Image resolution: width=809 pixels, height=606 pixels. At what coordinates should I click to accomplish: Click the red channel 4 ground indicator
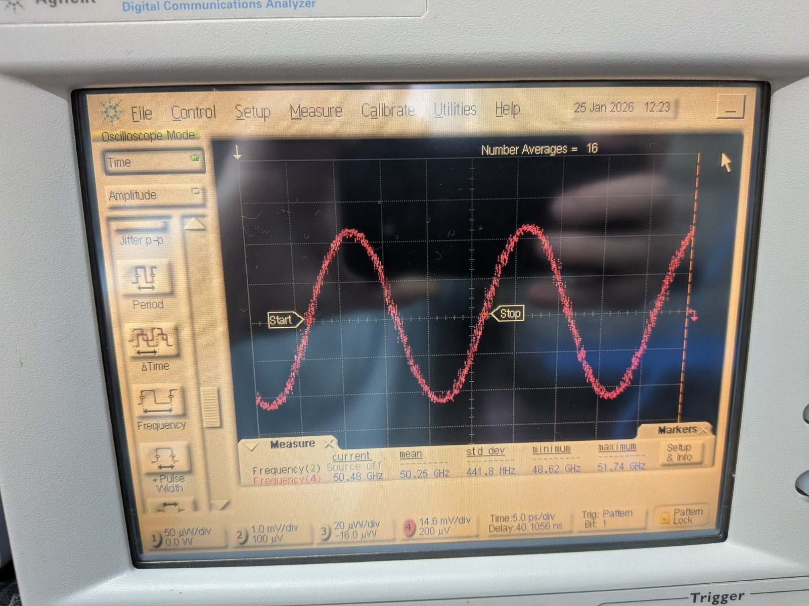click(693, 315)
